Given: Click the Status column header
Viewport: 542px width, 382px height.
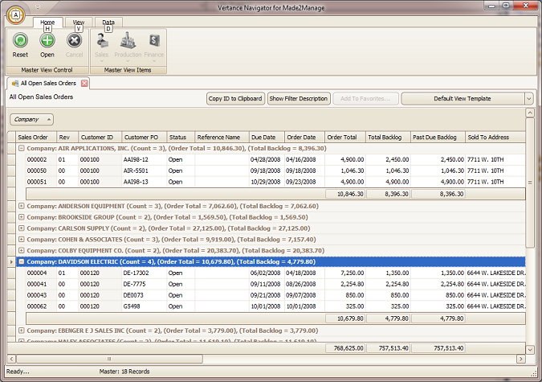Looking at the screenshot, I should coord(181,138).
